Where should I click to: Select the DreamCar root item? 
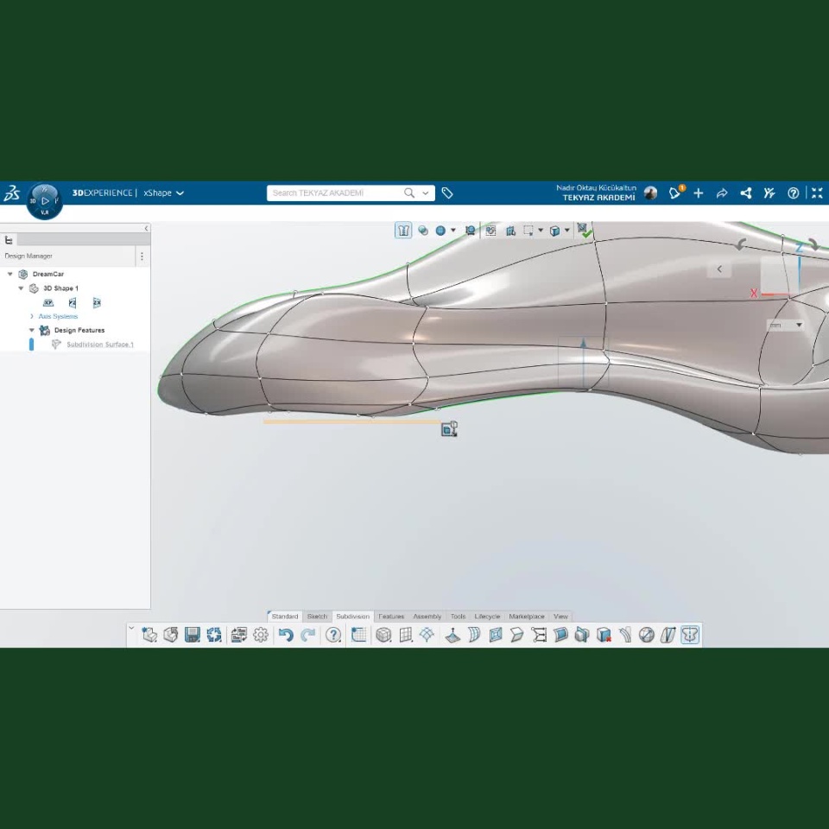[x=48, y=274]
